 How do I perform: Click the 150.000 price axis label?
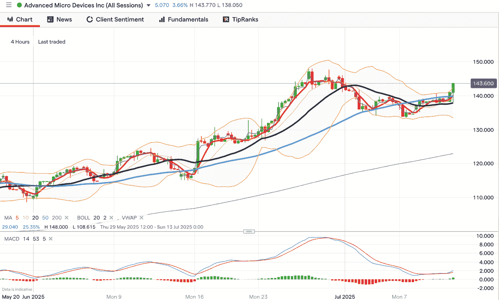point(483,62)
